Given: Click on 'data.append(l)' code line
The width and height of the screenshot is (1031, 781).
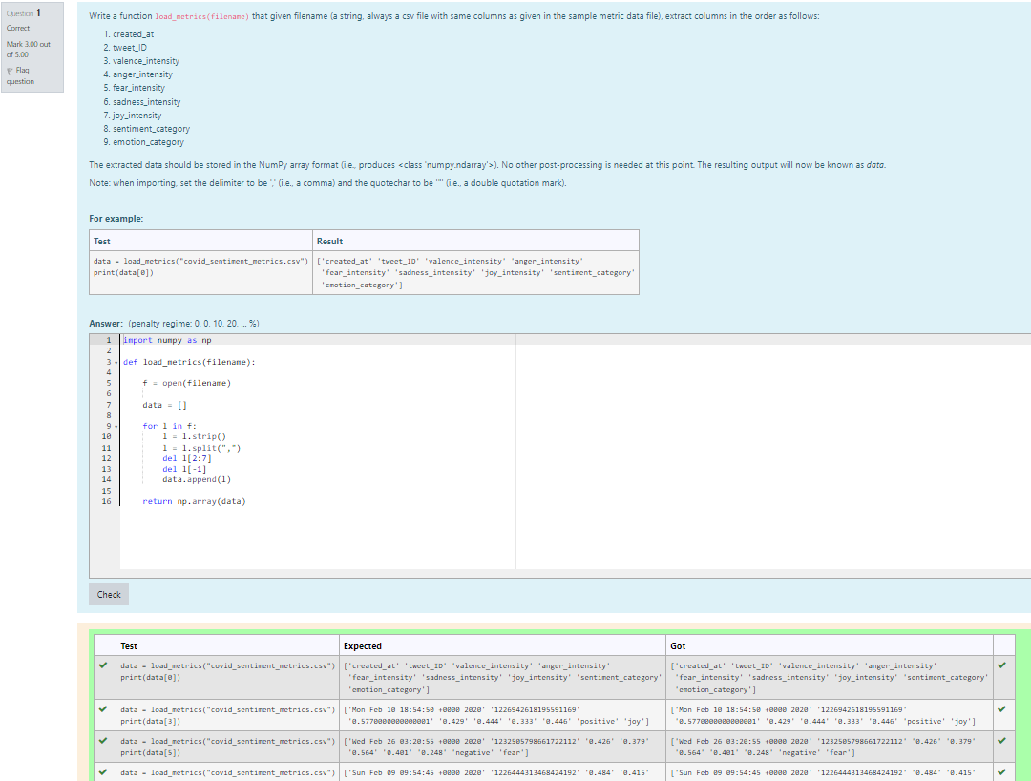Looking at the screenshot, I should tap(197, 479).
